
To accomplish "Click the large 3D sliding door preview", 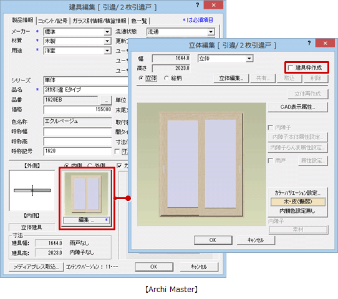I will [x=201, y=164].
